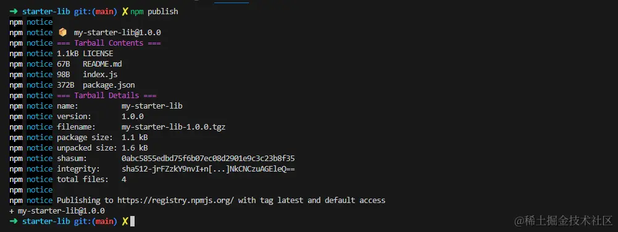
Task: Click the LICENSE file name
Action: coord(98,54)
